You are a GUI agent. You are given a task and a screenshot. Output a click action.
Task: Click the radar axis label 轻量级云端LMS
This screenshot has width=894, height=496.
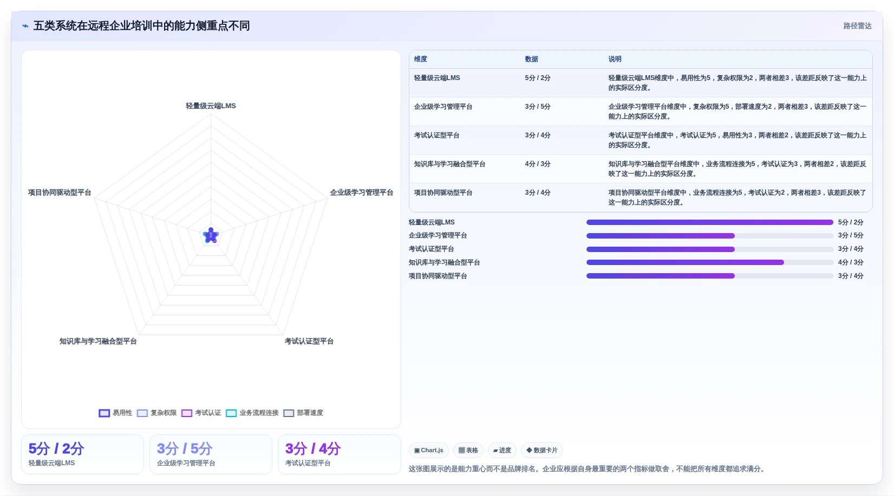point(211,106)
